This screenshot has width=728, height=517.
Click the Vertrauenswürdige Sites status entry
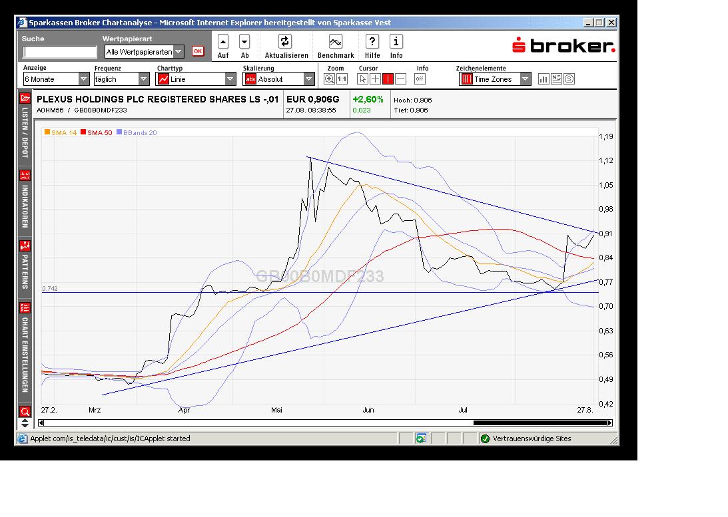pyautogui.click(x=532, y=438)
